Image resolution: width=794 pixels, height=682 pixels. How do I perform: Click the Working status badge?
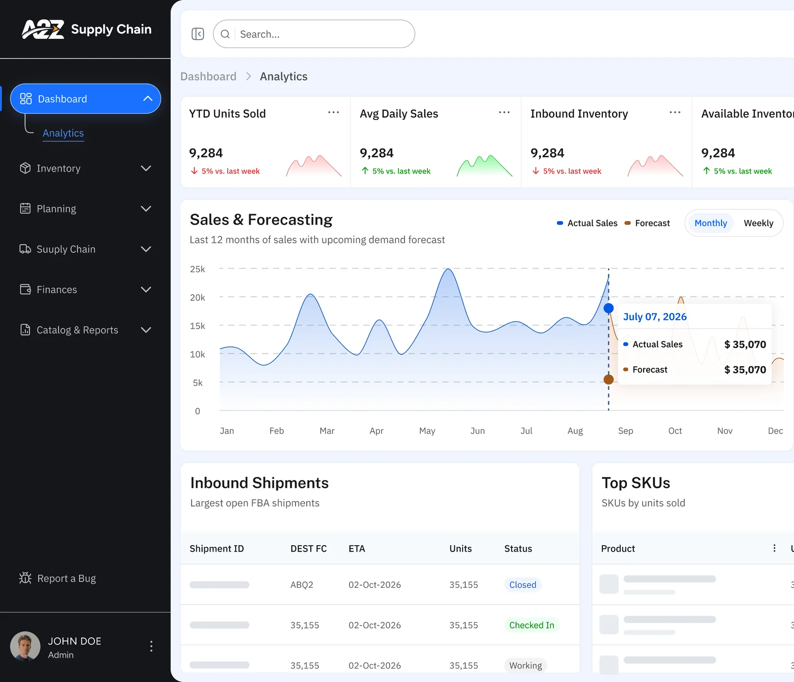point(526,665)
